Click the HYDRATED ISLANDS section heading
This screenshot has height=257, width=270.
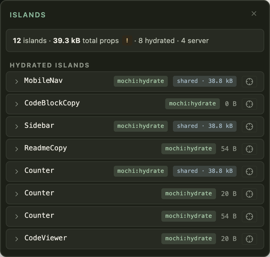coord(50,65)
